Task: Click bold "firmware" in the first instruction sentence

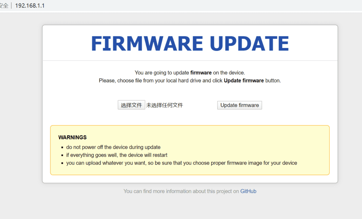Action: pos(201,73)
